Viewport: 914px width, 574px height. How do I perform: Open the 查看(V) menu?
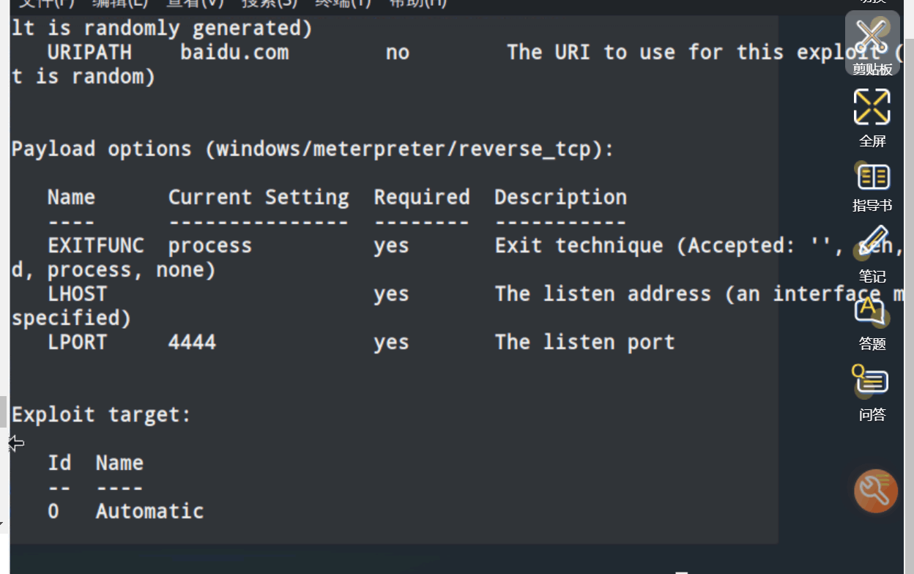195,2
